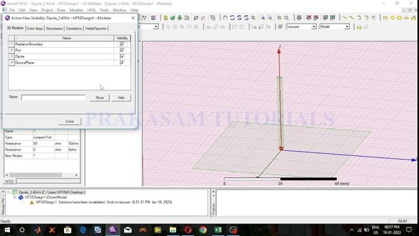The image size is (419, 236).
Task: Click the solutions invalidated warning message
Action: (103, 203)
